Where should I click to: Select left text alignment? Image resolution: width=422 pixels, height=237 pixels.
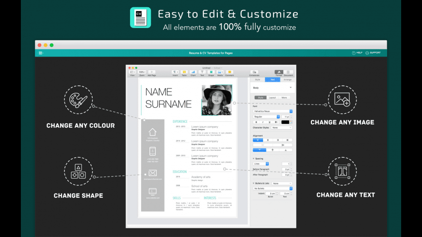tap(258, 140)
